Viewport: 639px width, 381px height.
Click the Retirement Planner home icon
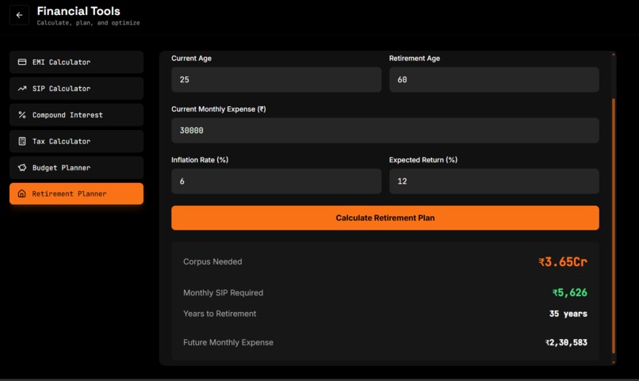click(21, 193)
